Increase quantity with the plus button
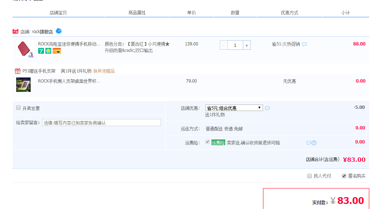This screenshot has width=374, height=209. coord(247,45)
